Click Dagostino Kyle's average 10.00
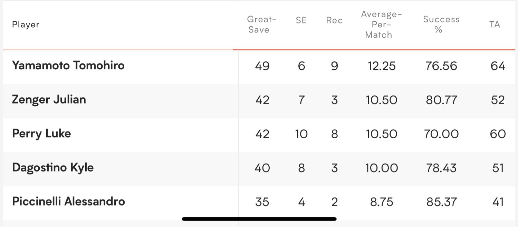The image size is (518, 227). [381, 168]
